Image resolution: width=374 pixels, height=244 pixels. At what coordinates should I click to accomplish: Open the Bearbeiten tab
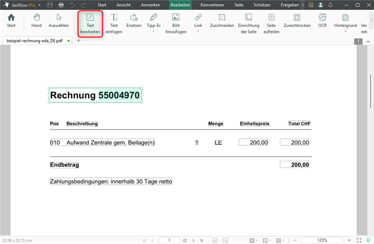(181, 5)
